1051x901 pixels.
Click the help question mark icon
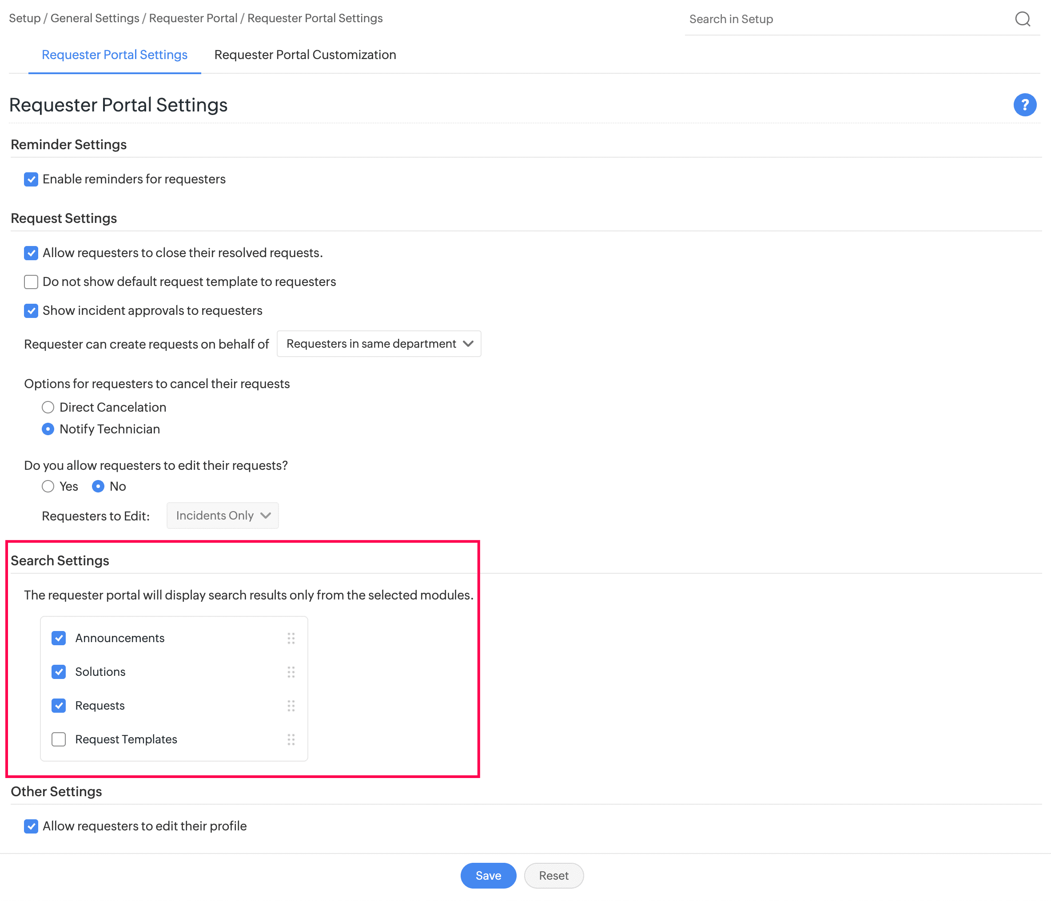pyautogui.click(x=1025, y=105)
